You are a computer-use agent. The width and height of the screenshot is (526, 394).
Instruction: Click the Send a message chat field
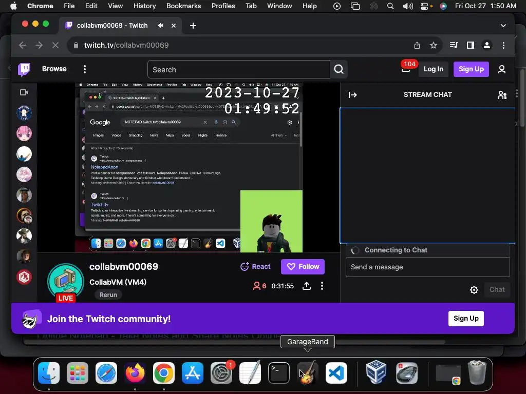point(428,267)
